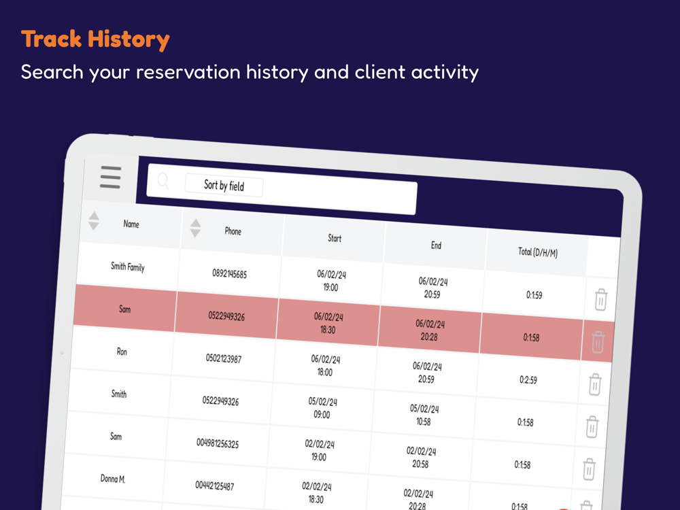The image size is (680, 510).
Task: Click Ron's end time 06/02/24 20:59
Action: pyautogui.click(x=427, y=373)
